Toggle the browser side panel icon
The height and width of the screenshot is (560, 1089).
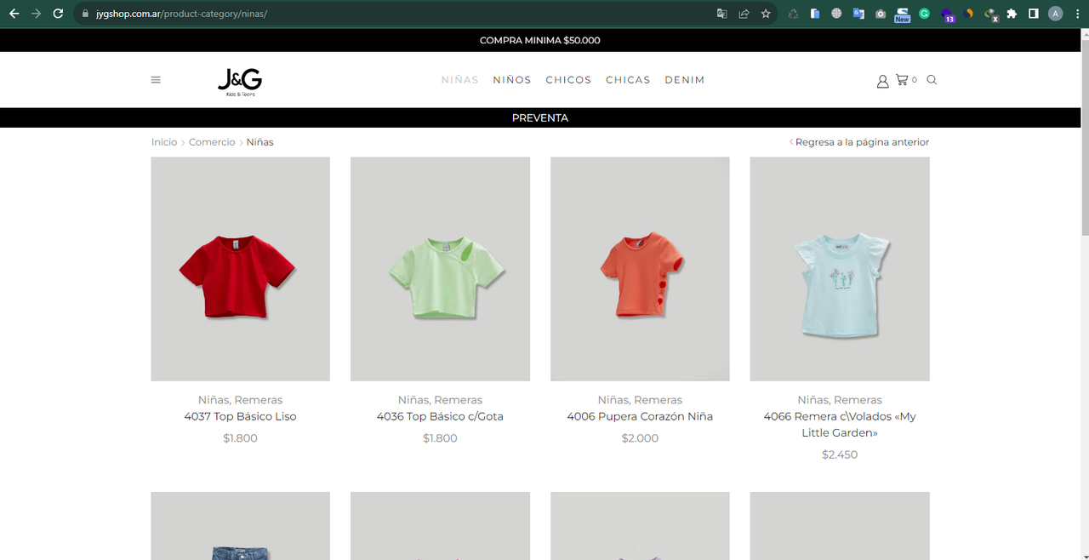tap(1033, 14)
